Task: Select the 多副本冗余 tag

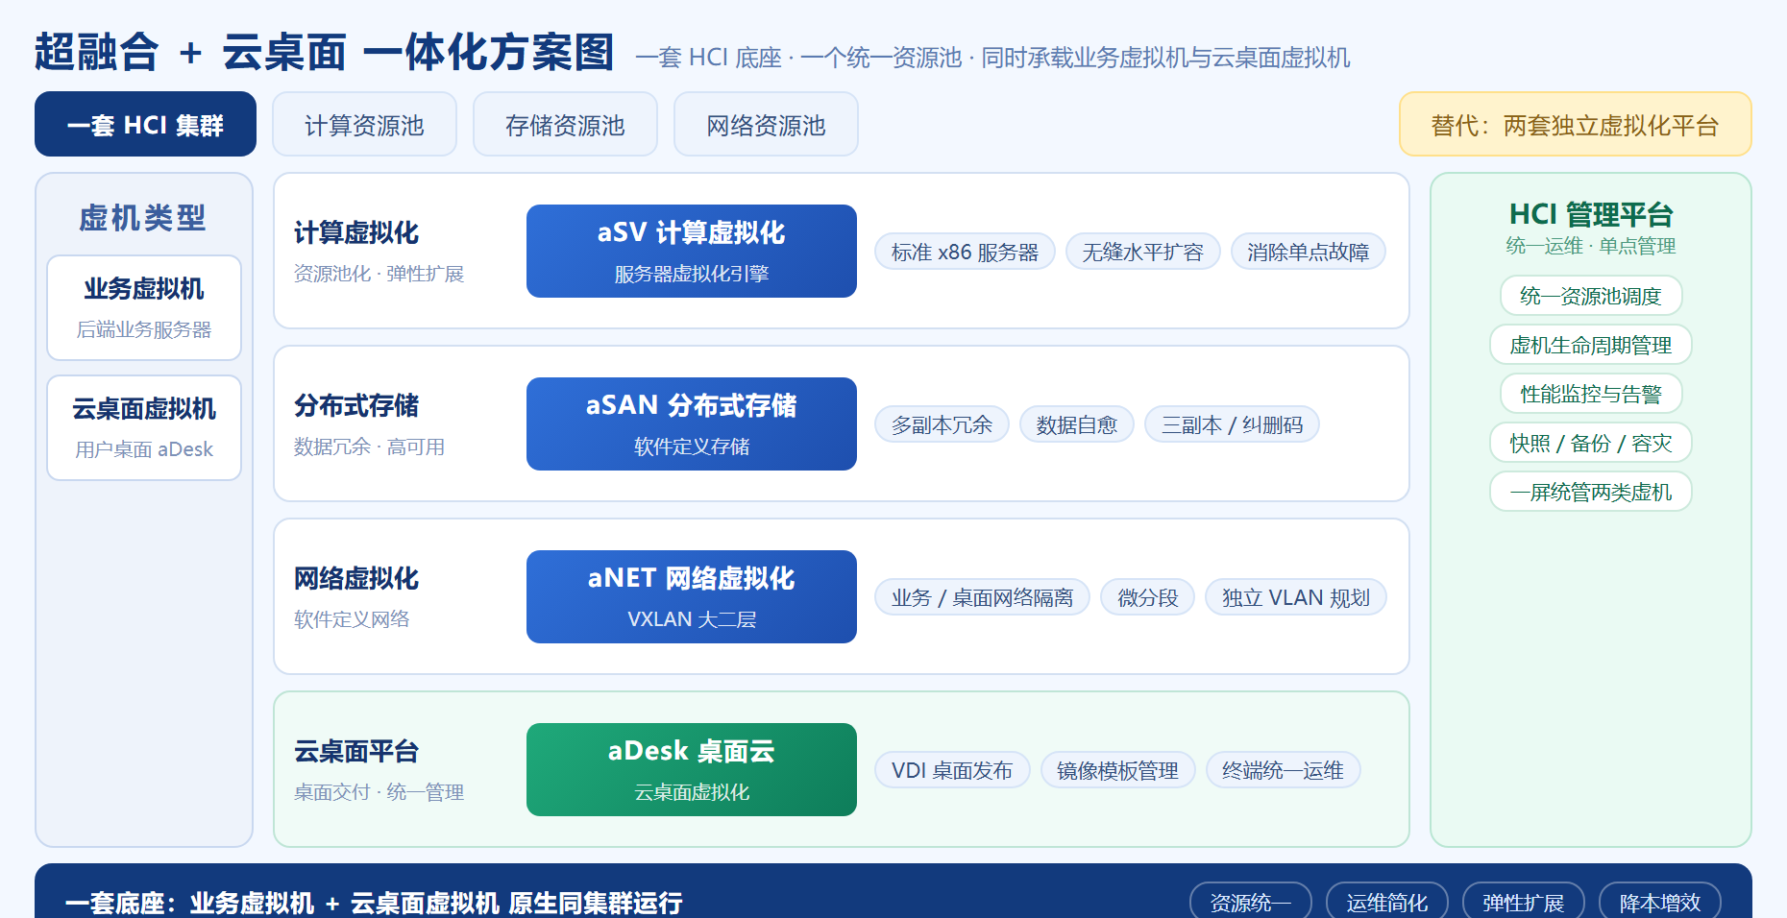Action: [x=942, y=424]
